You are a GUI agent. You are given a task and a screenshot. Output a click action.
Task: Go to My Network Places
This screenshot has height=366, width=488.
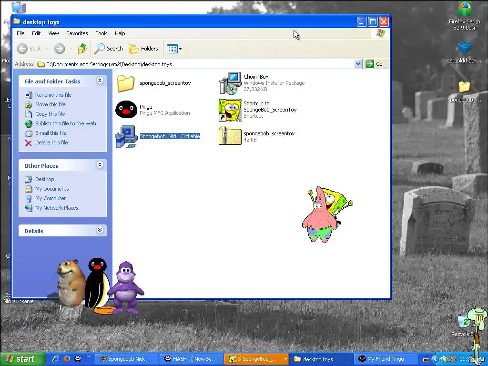click(57, 208)
